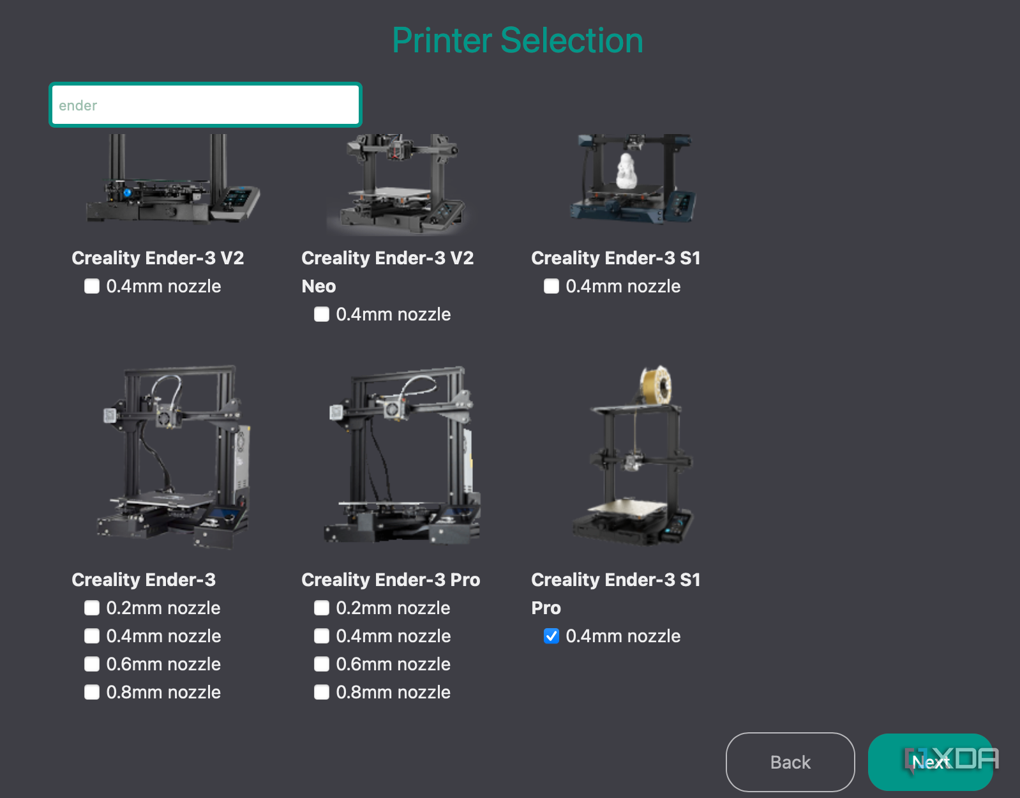The image size is (1020, 798).
Task: Click the top-row Creality Ender-3 S1 printer image
Action: click(x=633, y=179)
